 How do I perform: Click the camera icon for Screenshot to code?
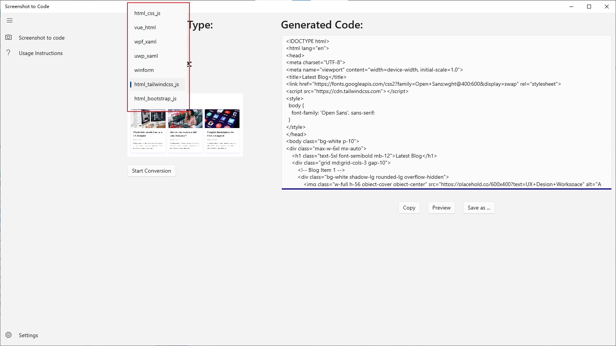8,37
